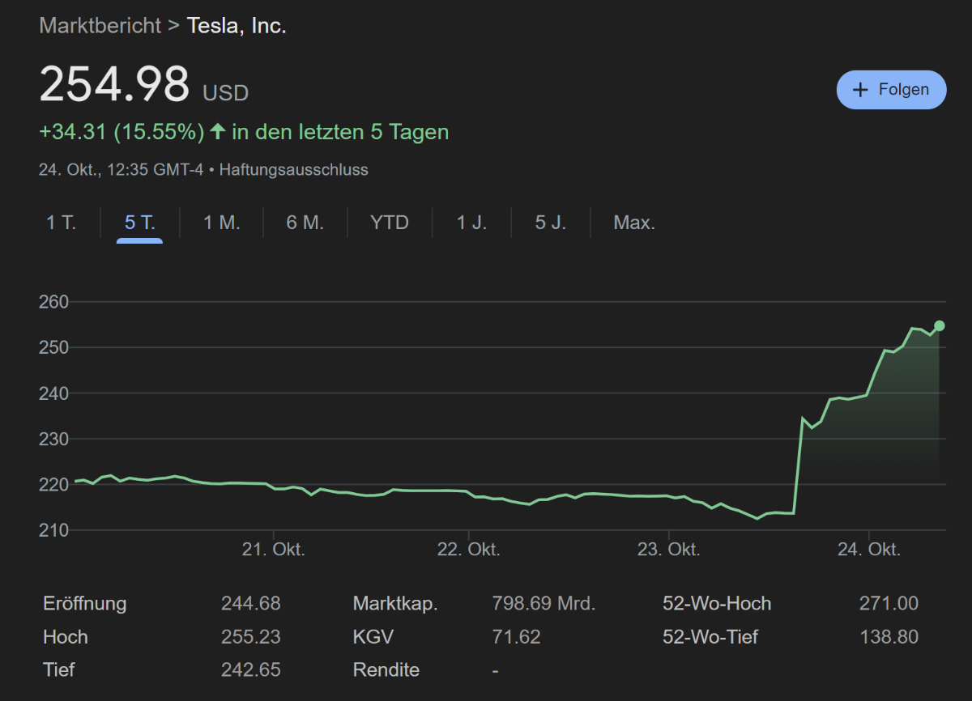Click the plus icon in the Folgen button

pos(861,90)
